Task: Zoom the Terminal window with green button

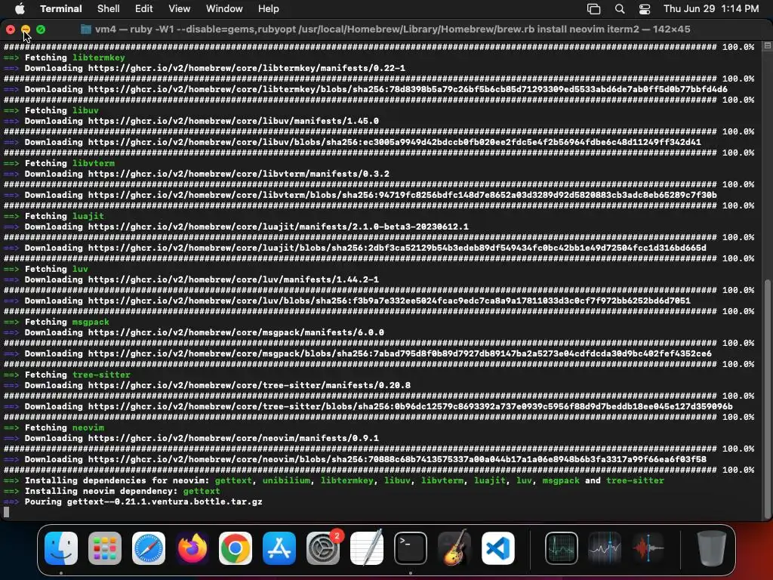Action: tap(41, 29)
